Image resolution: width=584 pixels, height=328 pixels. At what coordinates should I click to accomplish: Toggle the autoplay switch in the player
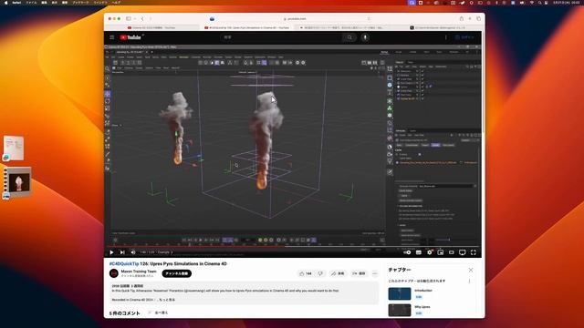[x=408, y=252]
